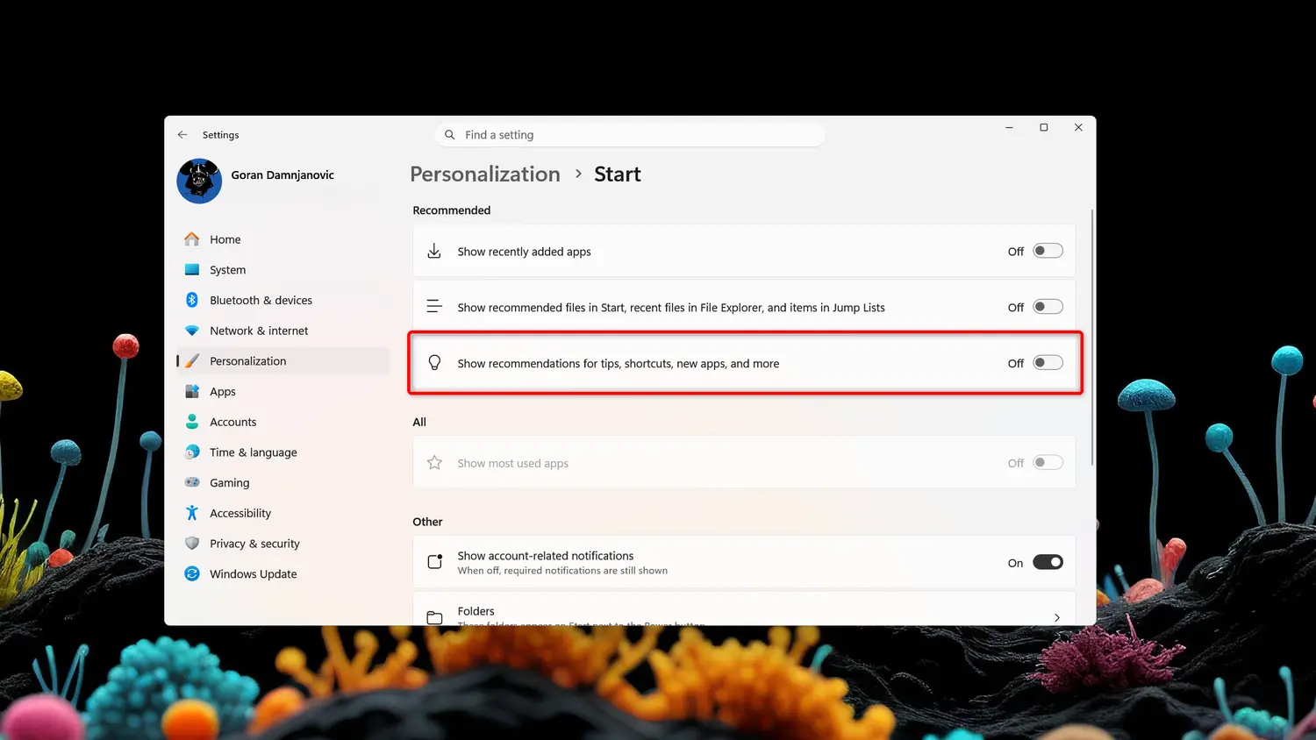The image size is (1316, 740).
Task: Click the settings page vertical scrollbar
Action: (1092, 338)
